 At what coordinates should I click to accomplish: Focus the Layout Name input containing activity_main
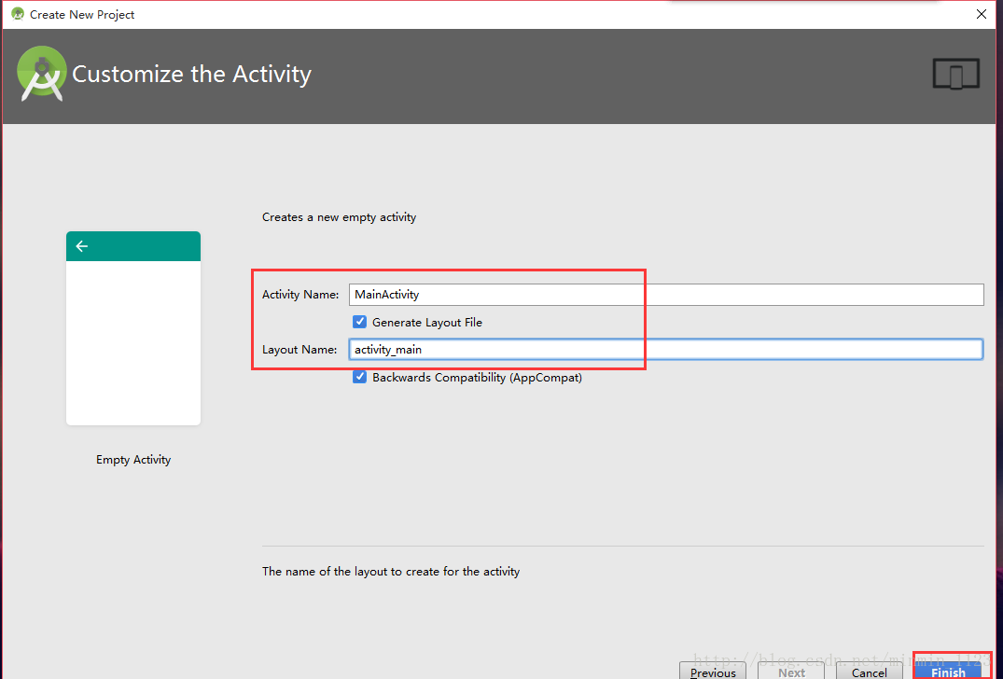(666, 349)
